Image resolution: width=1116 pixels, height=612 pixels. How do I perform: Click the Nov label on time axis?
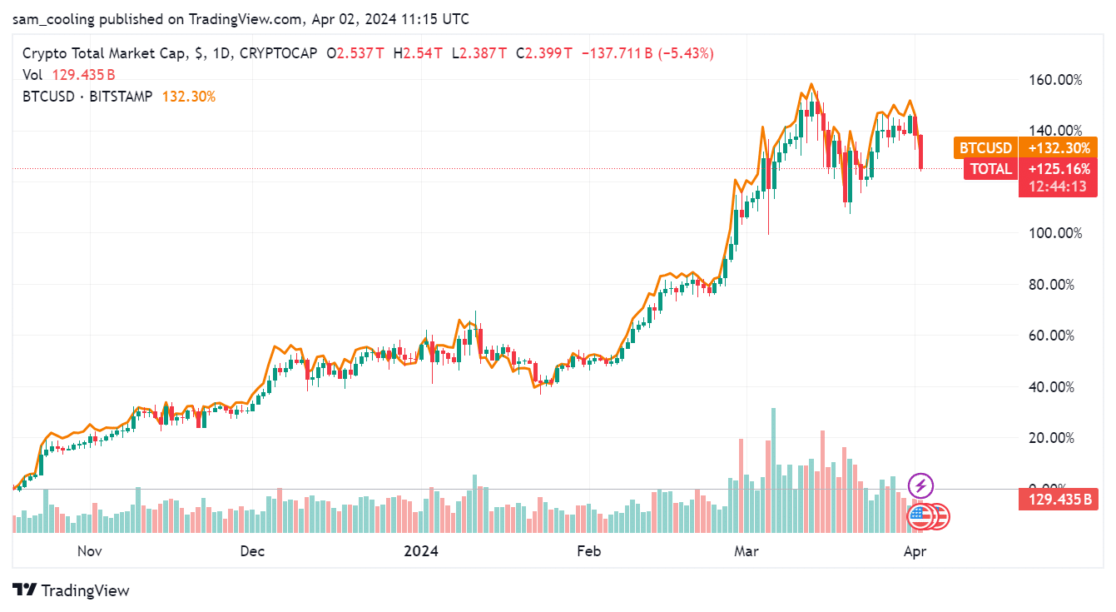tap(89, 551)
